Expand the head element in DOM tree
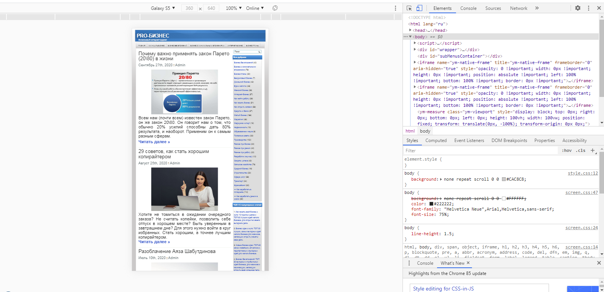Screen dimensions: 604x292 411,30
